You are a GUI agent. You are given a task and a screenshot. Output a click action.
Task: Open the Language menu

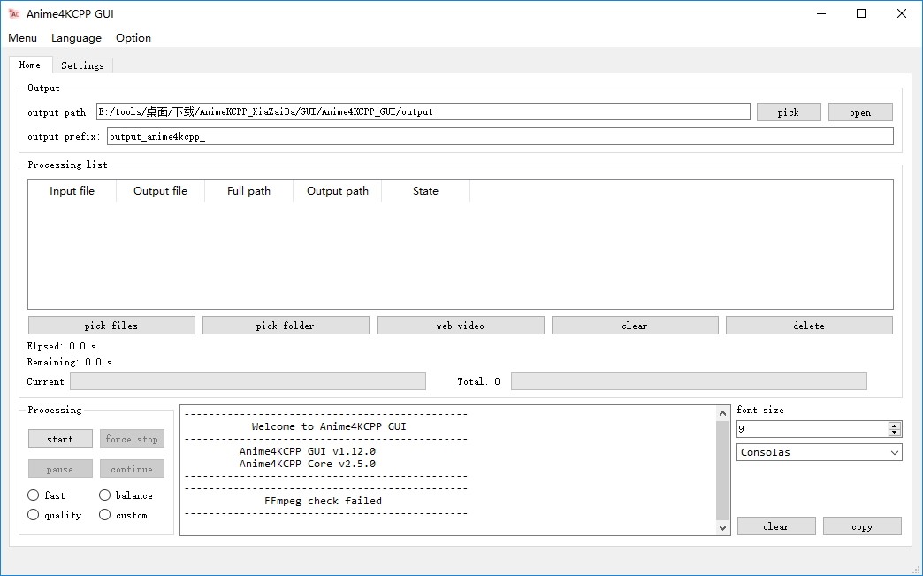(77, 38)
